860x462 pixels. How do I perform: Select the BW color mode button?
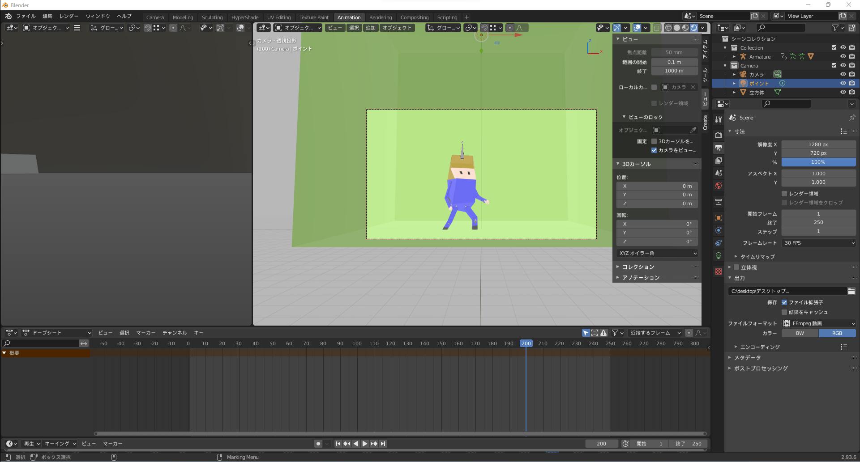pos(800,333)
